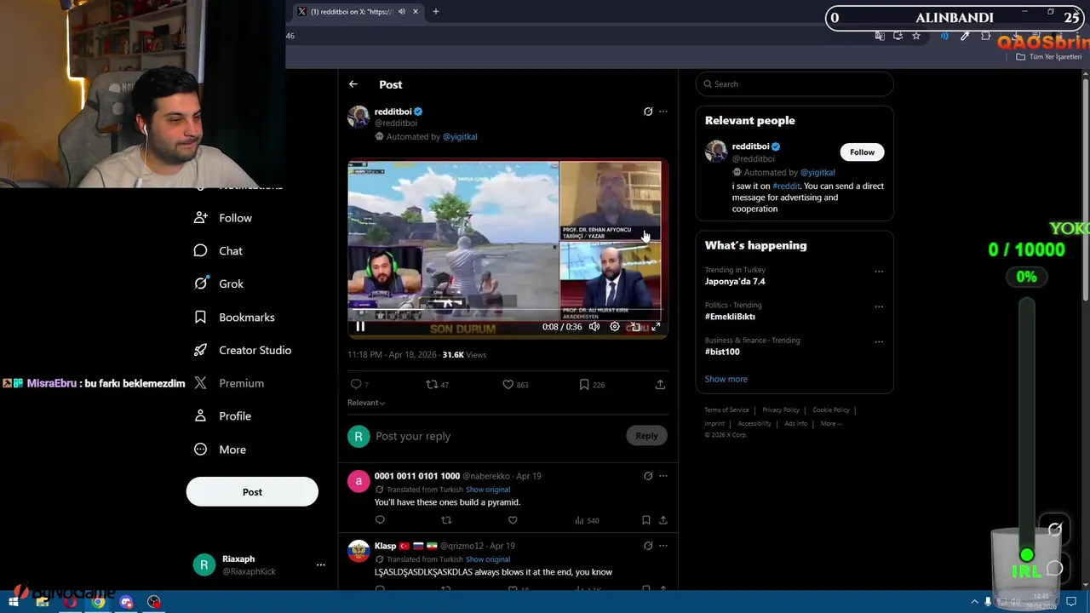
Task: Open the Follow item in the sidebar
Action: (x=223, y=218)
